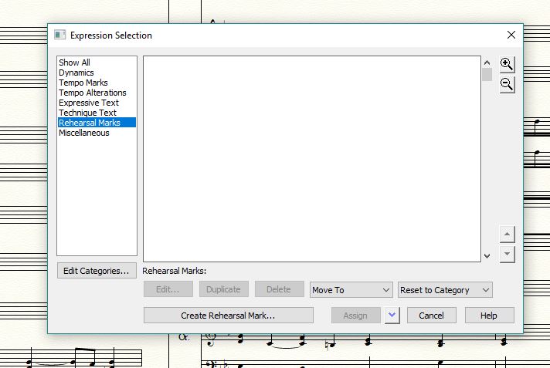Open Help for this dialog
550x368 pixels.
(489, 315)
